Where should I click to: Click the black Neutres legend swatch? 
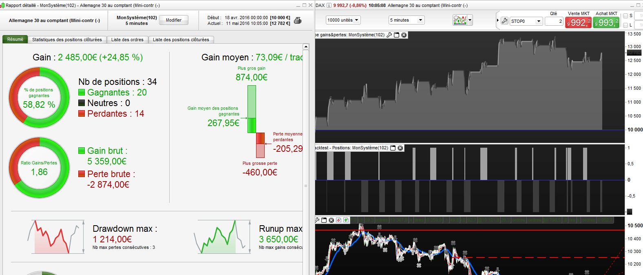[x=82, y=103]
